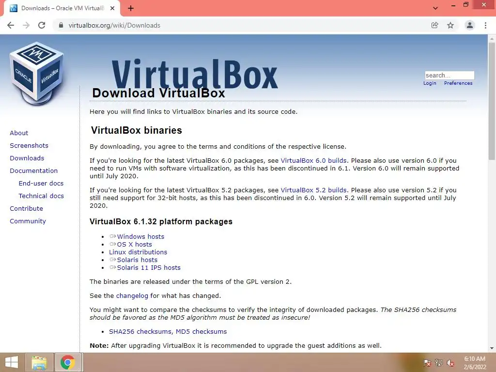Click the VirtualBox cube logo

tap(37, 74)
